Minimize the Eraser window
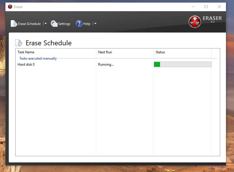Image resolution: width=234 pixels, height=172 pixels. click(193, 7)
